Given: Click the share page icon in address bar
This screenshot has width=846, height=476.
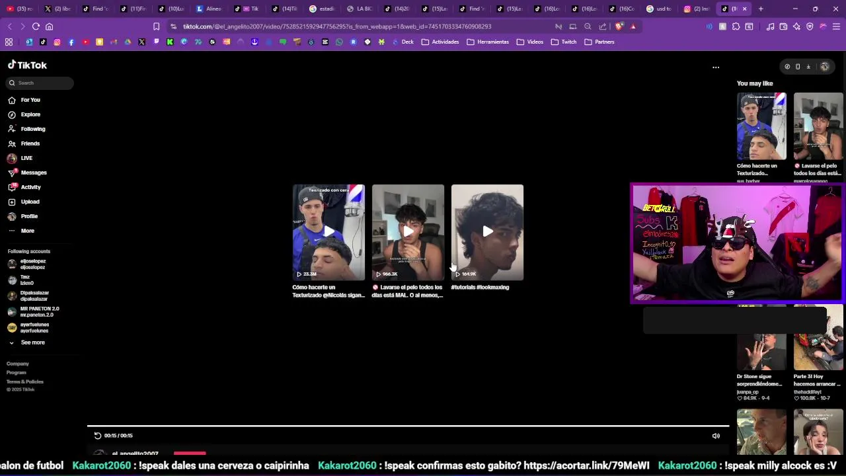Looking at the screenshot, I should (x=603, y=26).
